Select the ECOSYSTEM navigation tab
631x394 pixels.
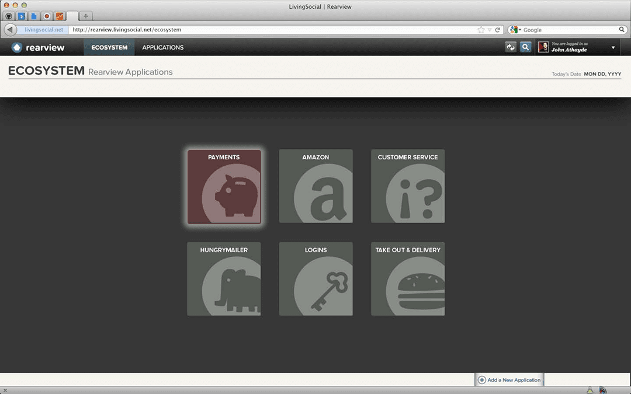click(109, 47)
